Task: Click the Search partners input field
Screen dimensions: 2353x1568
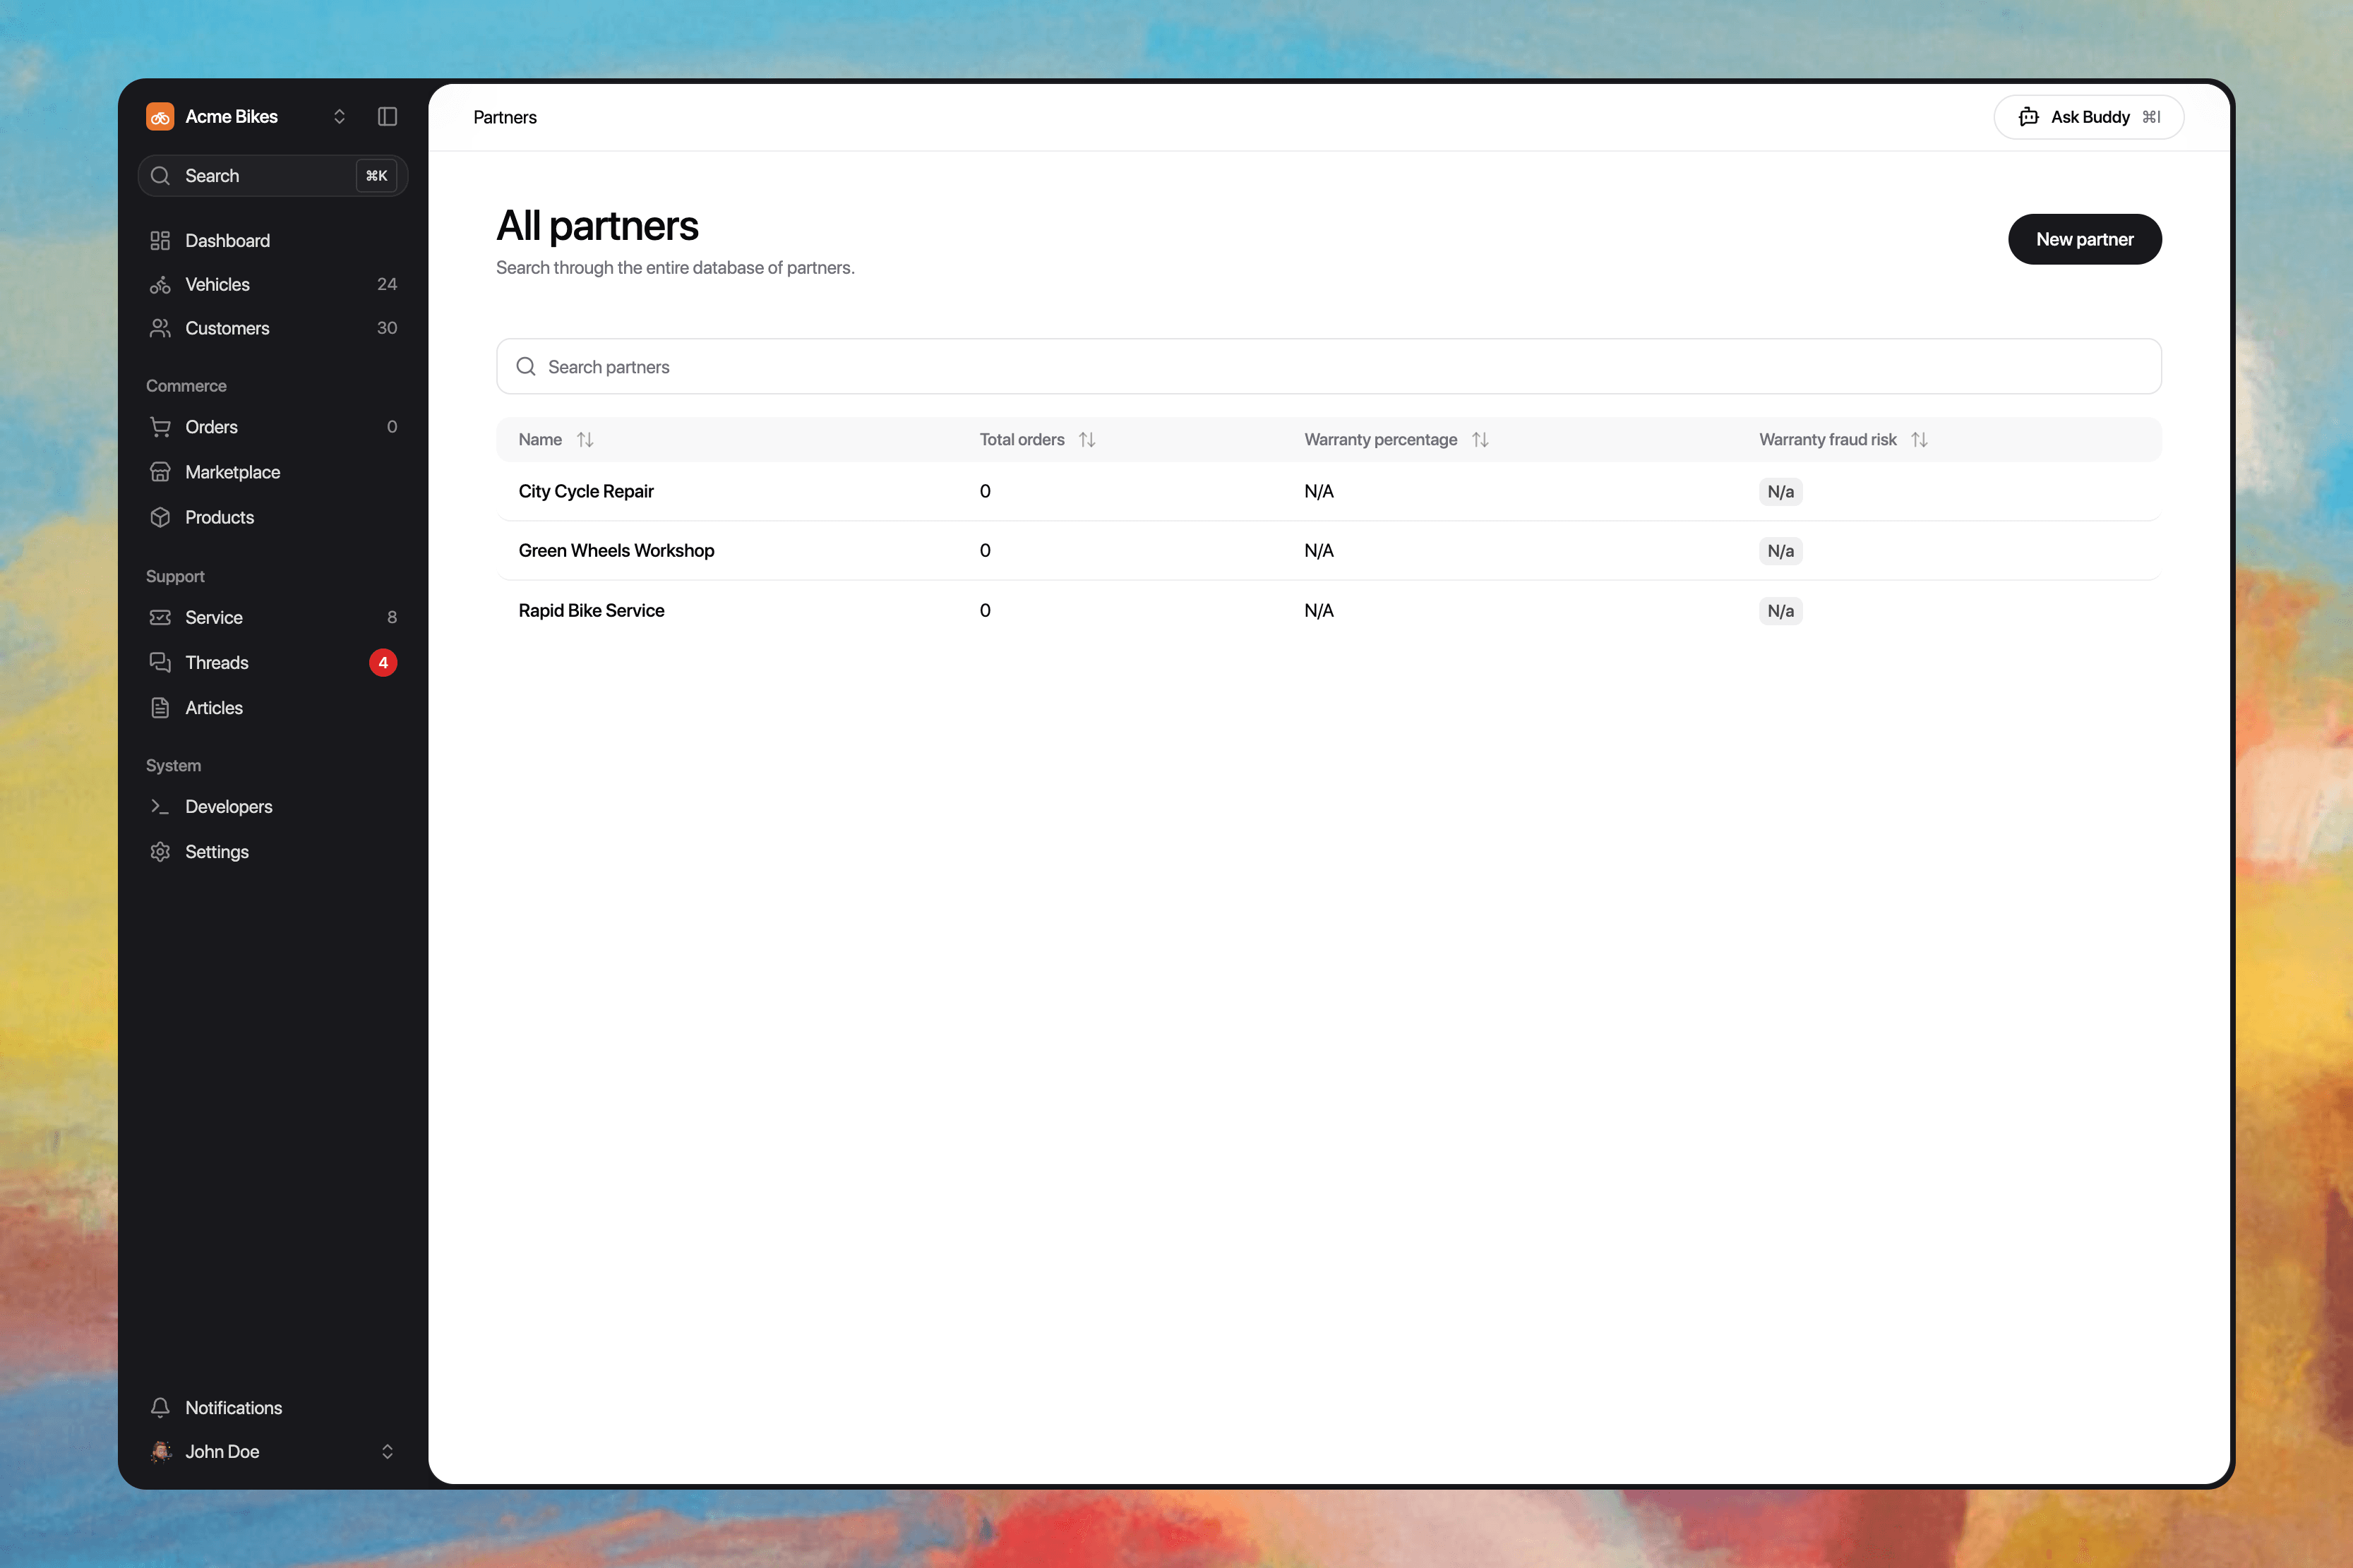Action: 1329,366
